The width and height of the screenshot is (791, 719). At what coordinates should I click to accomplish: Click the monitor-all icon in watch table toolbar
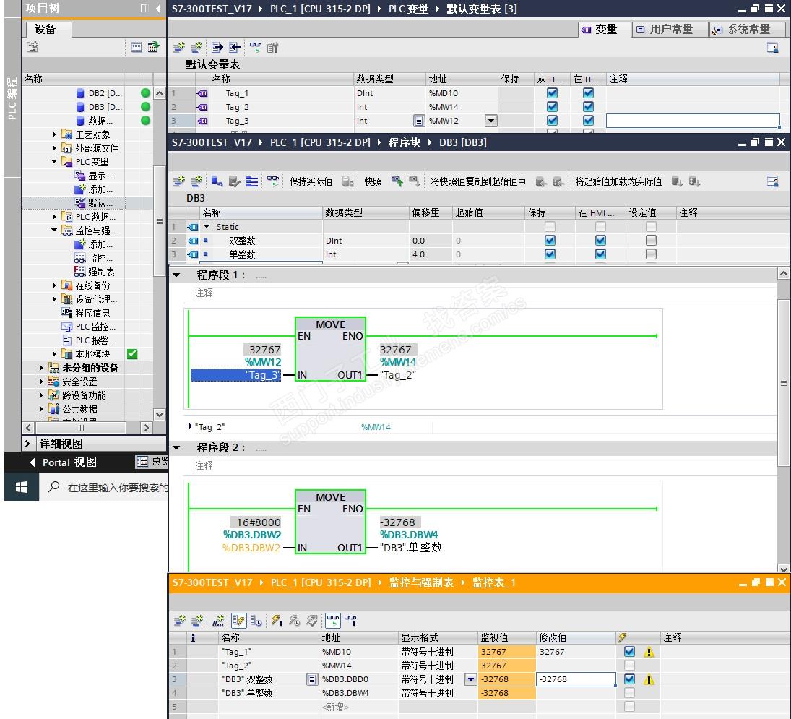333,620
